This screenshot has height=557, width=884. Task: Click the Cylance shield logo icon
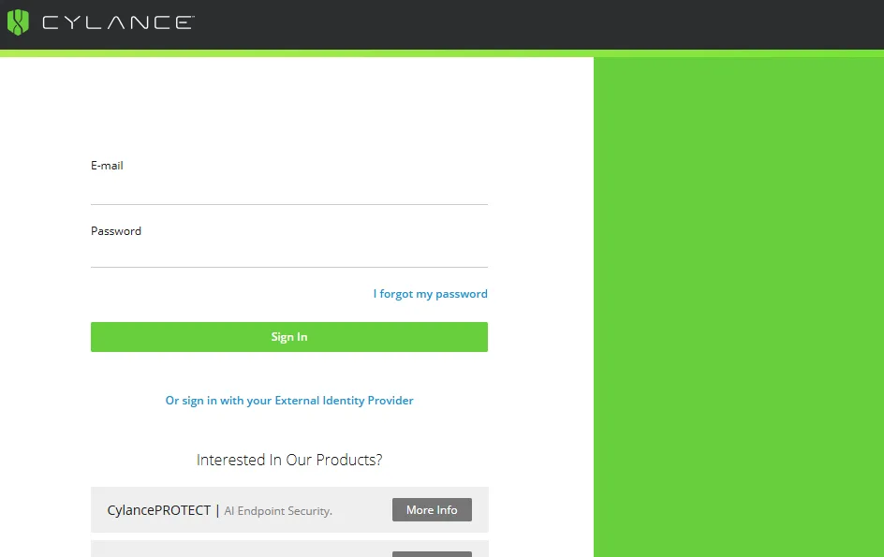pyautogui.click(x=18, y=22)
